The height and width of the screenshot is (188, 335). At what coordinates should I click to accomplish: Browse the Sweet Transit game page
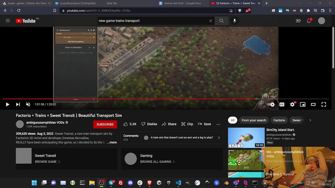point(48,162)
